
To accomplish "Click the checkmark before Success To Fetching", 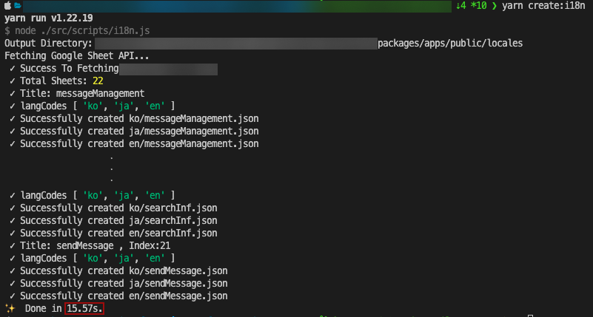I will pyautogui.click(x=13, y=69).
